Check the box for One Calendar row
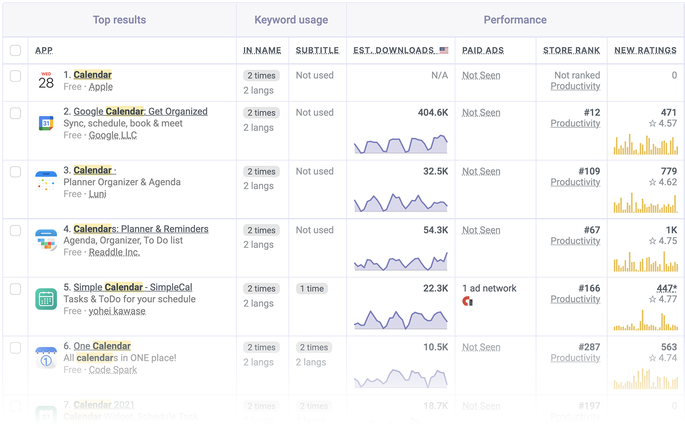This screenshot has height=439, width=685. click(x=16, y=348)
